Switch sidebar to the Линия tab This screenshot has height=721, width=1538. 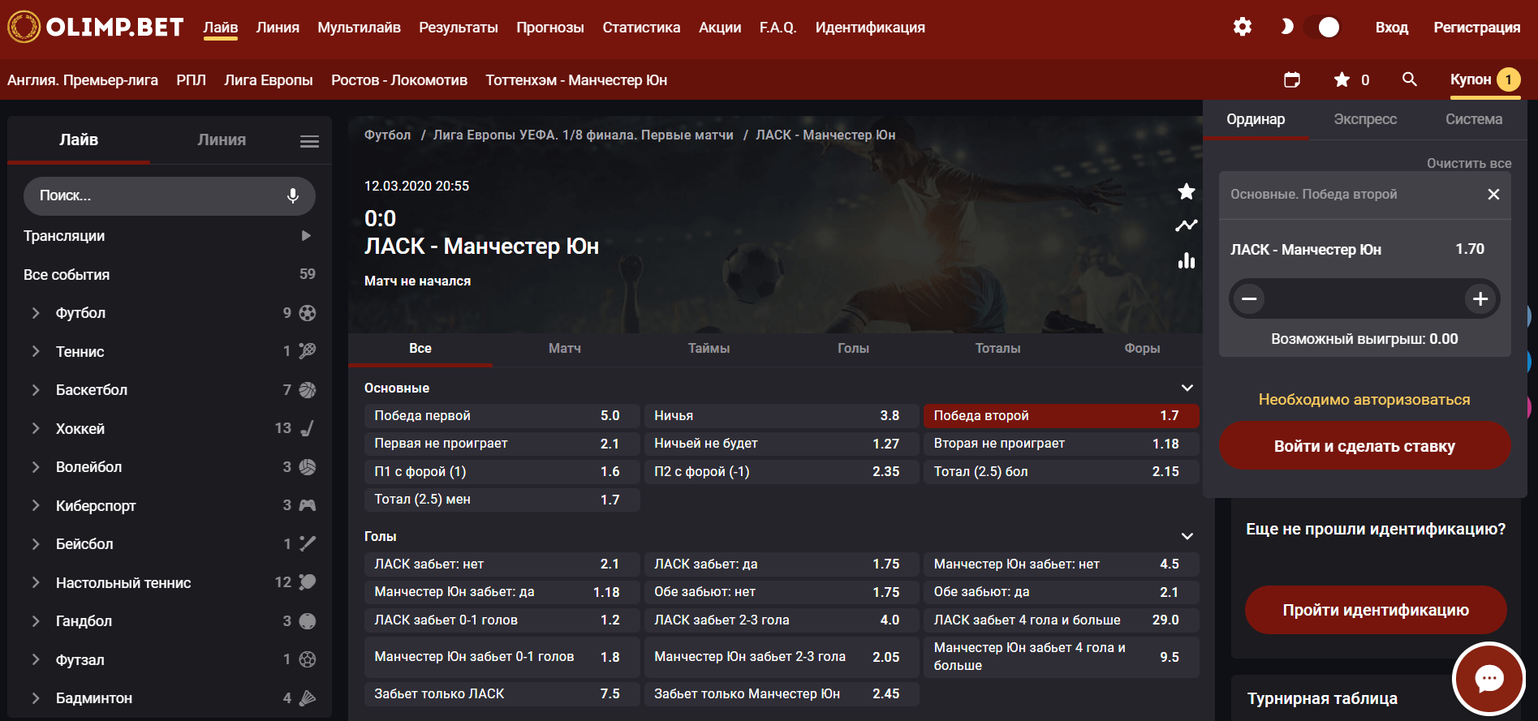pyautogui.click(x=222, y=139)
